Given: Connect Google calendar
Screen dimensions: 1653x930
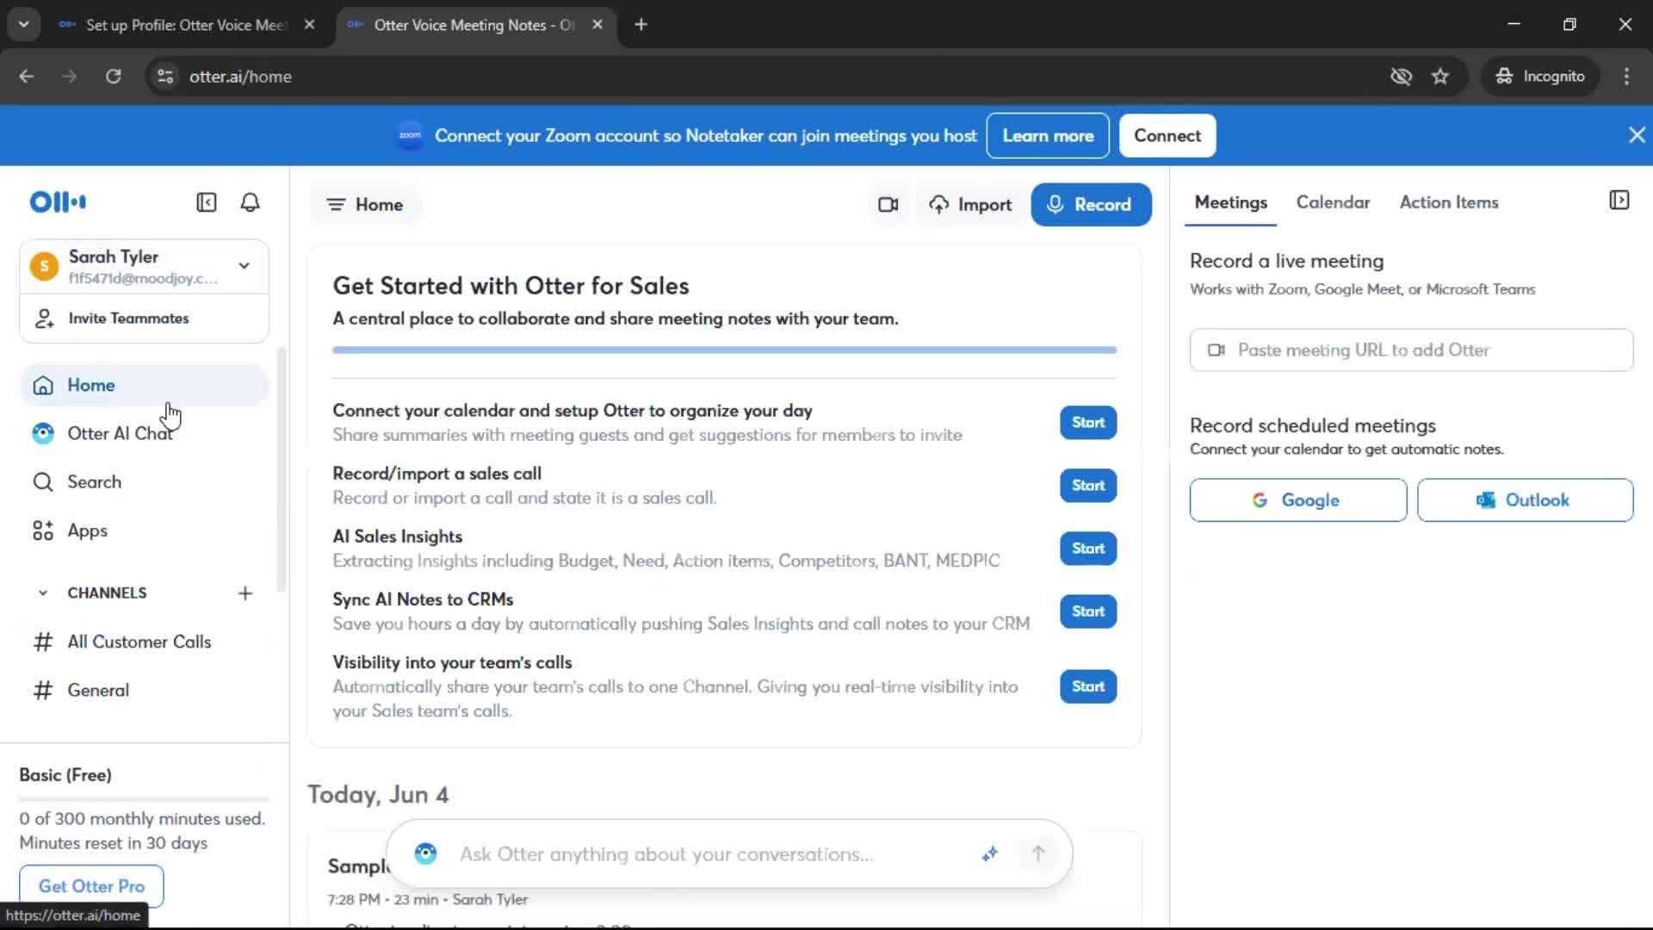Looking at the screenshot, I should pos(1298,500).
